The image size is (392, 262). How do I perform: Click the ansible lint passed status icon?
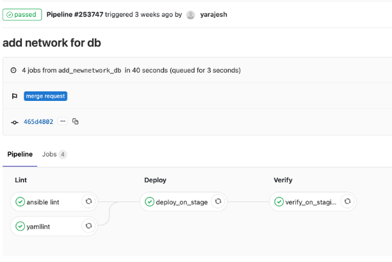coord(20,202)
